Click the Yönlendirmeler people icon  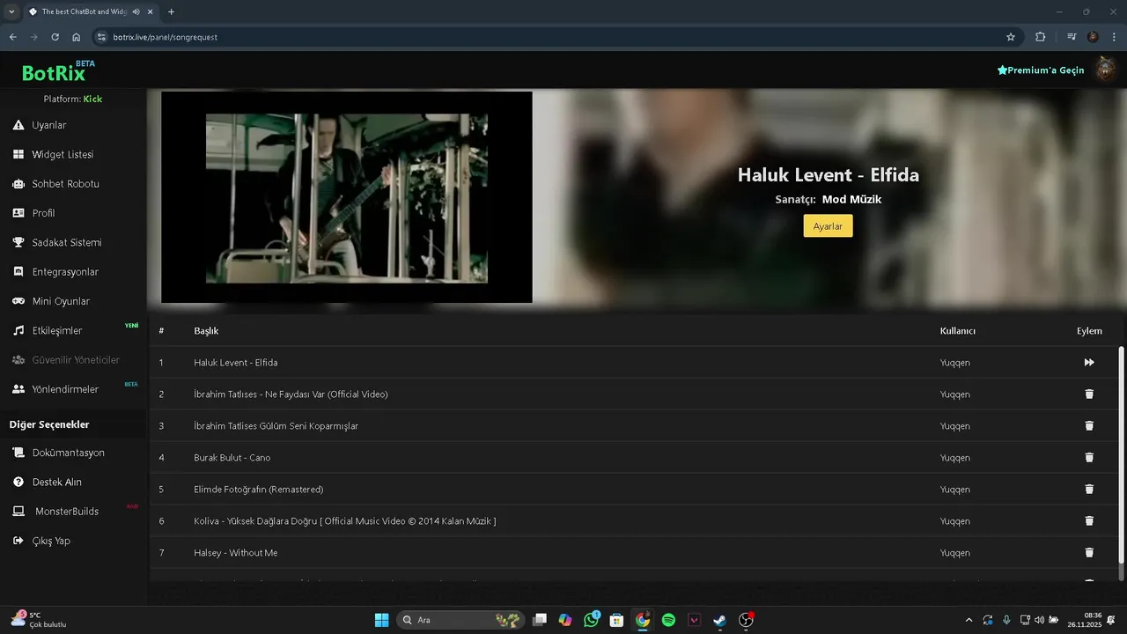[18, 389]
